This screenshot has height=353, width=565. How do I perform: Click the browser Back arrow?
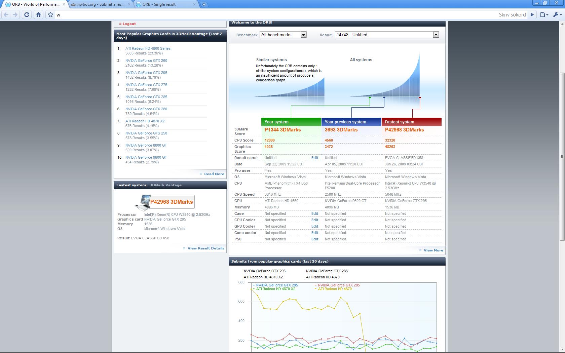click(x=6, y=14)
